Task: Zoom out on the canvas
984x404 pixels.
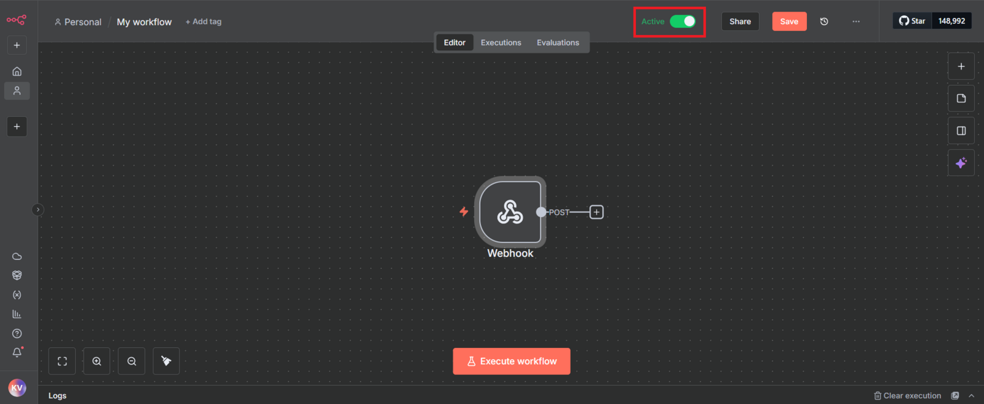Action: coord(132,362)
